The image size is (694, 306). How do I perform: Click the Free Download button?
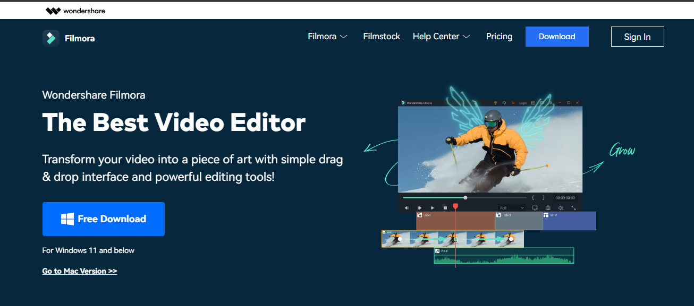(x=104, y=219)
